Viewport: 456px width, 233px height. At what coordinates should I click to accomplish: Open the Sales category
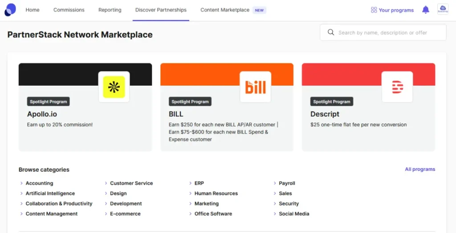(x=285, y=194)
